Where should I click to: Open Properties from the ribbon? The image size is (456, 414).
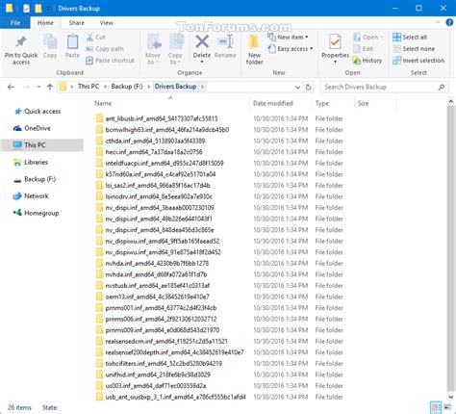tap(335, 47)
